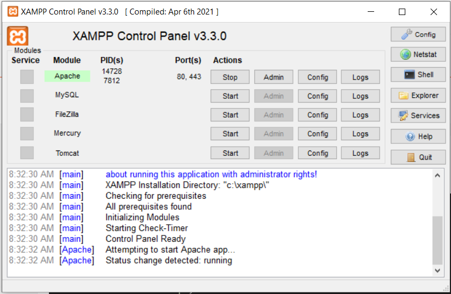The width and height of the screenshot is (451, 294).
Task: Toggle the MySQL service checkbox
Action: coord(27,96)
